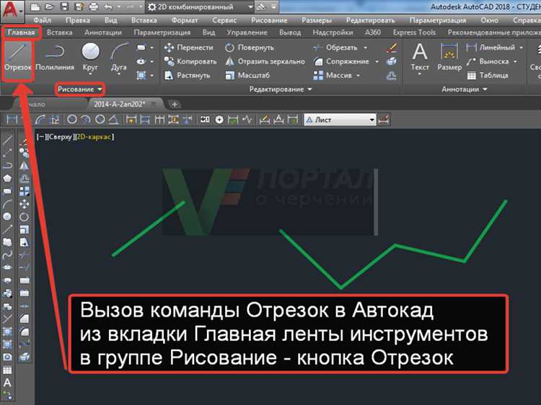Click the Копировать copy command
The image size is (541, 405).
coord(190,61)
